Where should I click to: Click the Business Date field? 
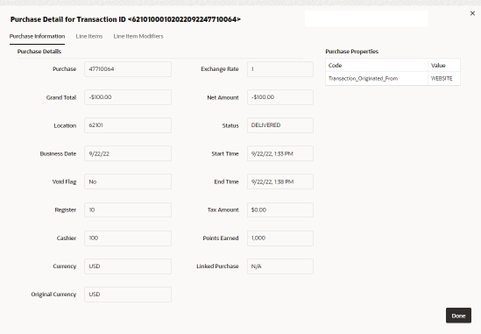pyautogui.click(x=128, y=153)
